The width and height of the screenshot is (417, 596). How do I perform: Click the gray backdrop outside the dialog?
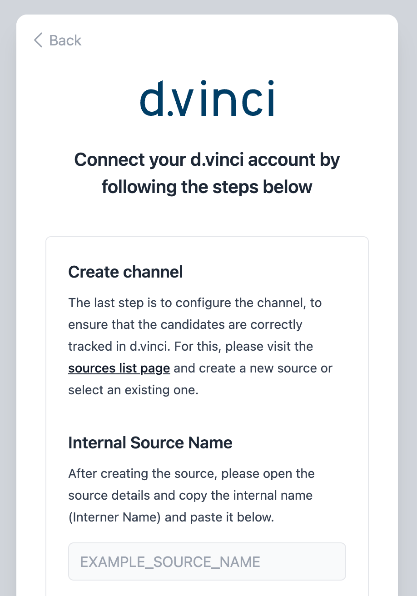click(x=407, y=273)
